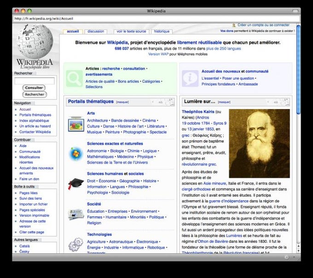313x278 pixels.
Task: Hide Portails thématiques with masquer
Action: click(122, 102)
